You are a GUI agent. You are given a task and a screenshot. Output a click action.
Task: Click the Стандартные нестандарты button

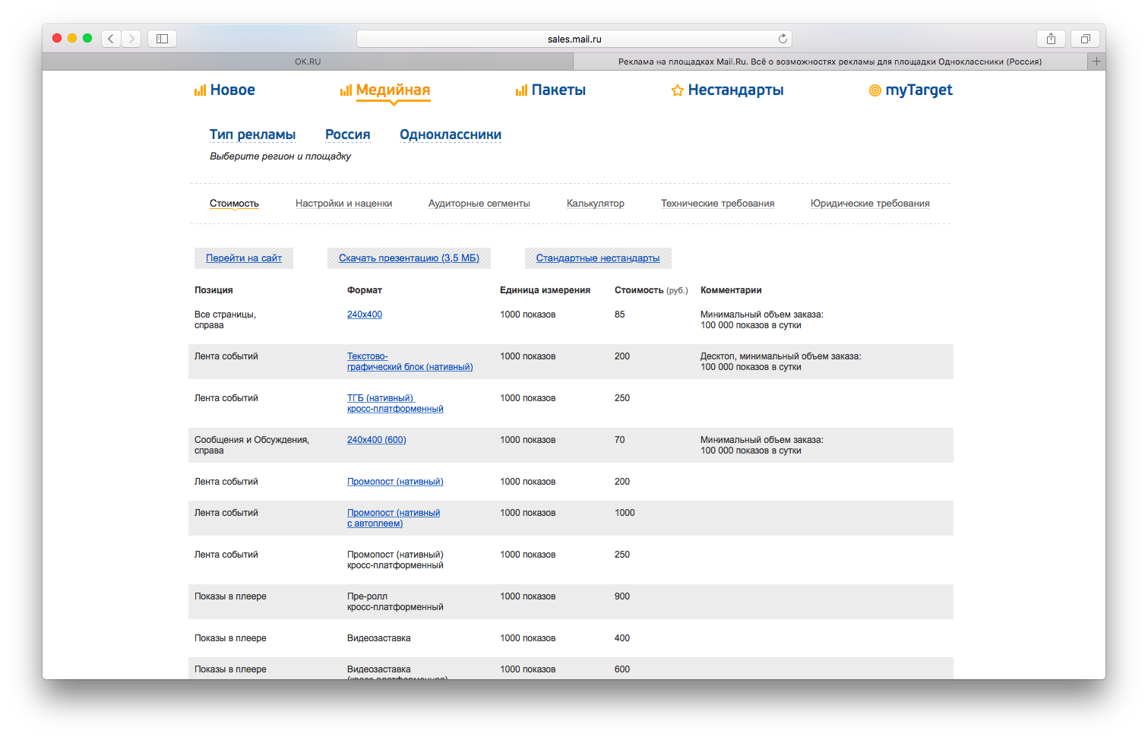click(598, 258)
